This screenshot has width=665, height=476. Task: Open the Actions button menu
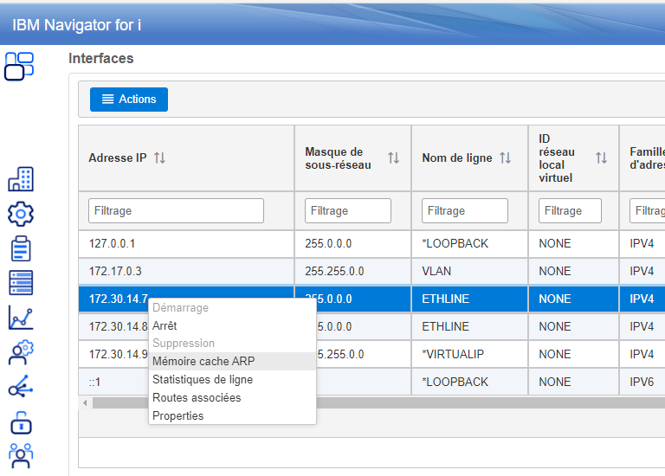(x=129, y=100)
